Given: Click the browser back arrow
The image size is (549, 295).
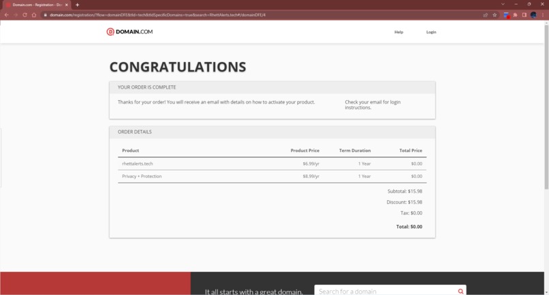Looking at the screenshot, I should [x=7, y=15].
